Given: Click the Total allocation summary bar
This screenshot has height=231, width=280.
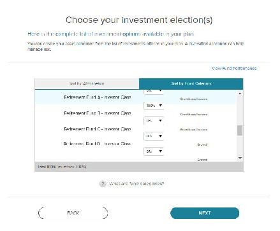Looking at the screenshot, I should 139,167.
